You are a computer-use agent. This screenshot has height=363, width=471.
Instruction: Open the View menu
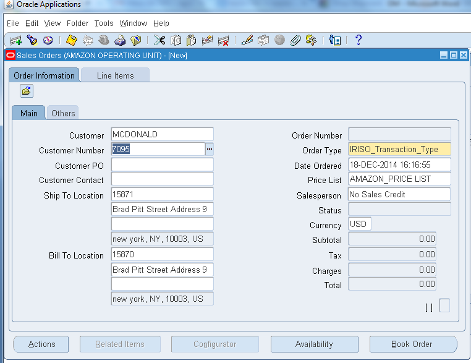click(x=53, y=23)
